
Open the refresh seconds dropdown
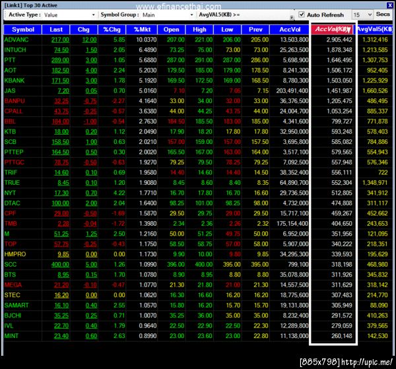362,15
